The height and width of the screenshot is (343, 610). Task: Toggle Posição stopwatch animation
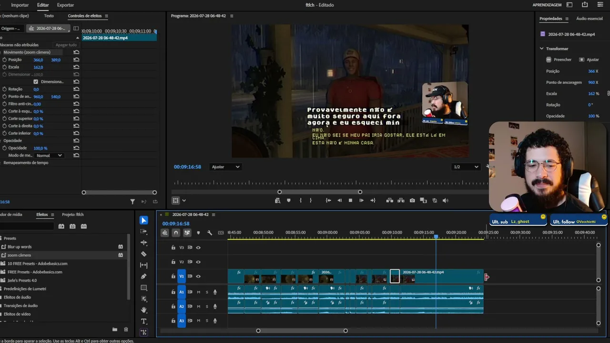[x=4, y=60]
